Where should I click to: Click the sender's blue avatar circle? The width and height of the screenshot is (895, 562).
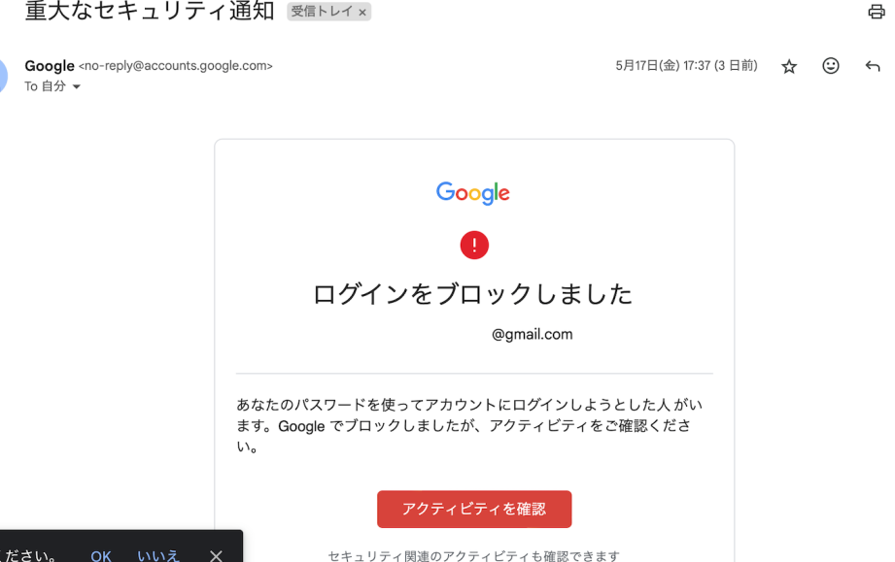(x=2, y=76)
